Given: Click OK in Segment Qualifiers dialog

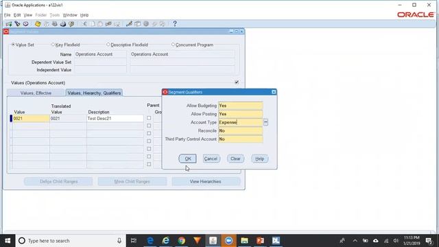Looking at the screenshot, I should 187,158.
